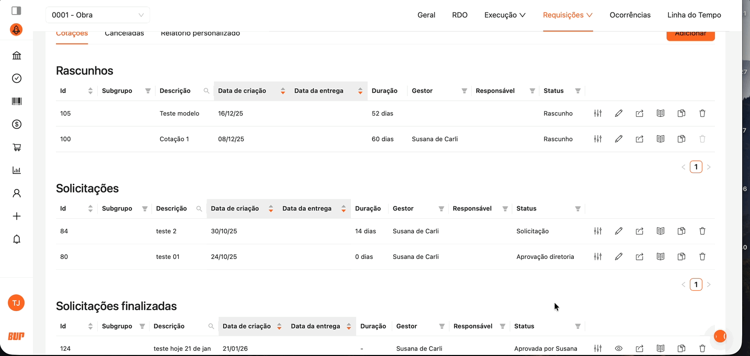The height and width of the screenshot is (356, 750).
Task: View request 124 using the eye icon
Action: pos(619,348)
